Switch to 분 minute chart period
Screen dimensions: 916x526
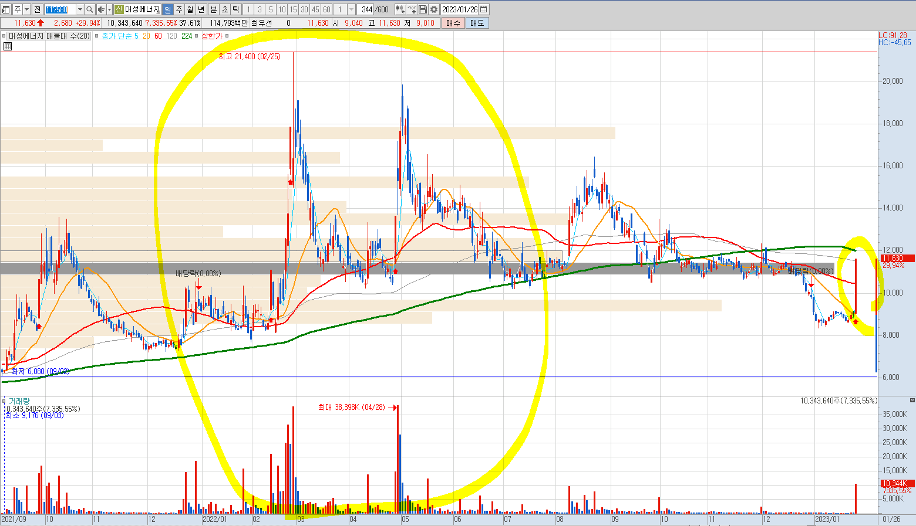(x=213, y=9)
